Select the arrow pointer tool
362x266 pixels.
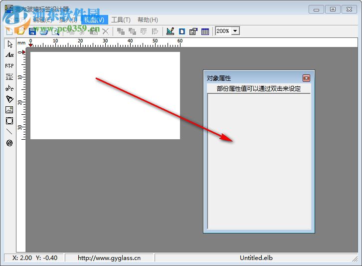(9, 44)
